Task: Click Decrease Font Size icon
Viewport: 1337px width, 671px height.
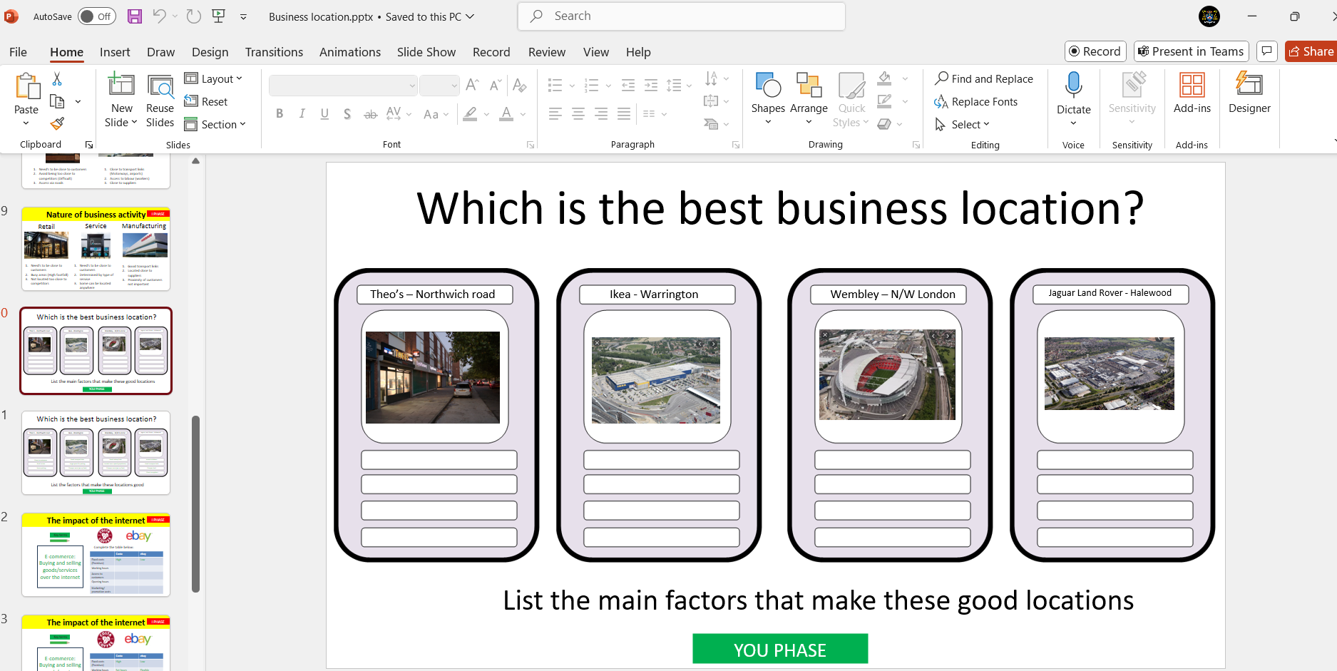Action: pos(496,86)
